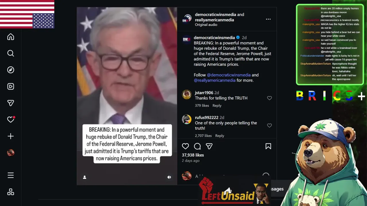Like jstarr1906's comment

[269, 98]
